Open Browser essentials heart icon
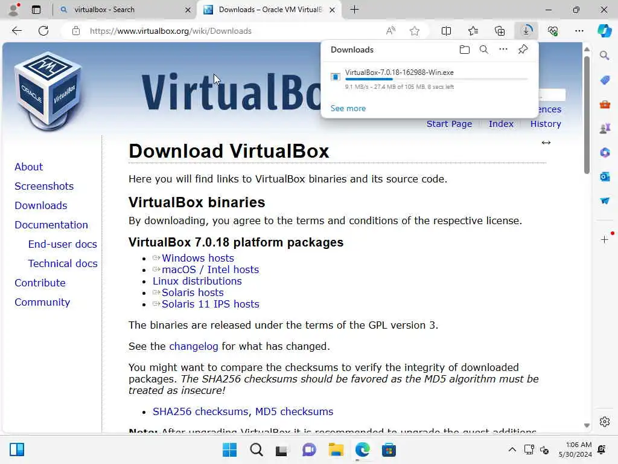 click(x=553, y=31)
